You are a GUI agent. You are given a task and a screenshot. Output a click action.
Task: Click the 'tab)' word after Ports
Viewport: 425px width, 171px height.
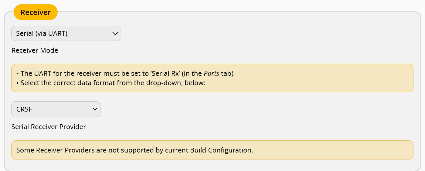click(227, 73)
